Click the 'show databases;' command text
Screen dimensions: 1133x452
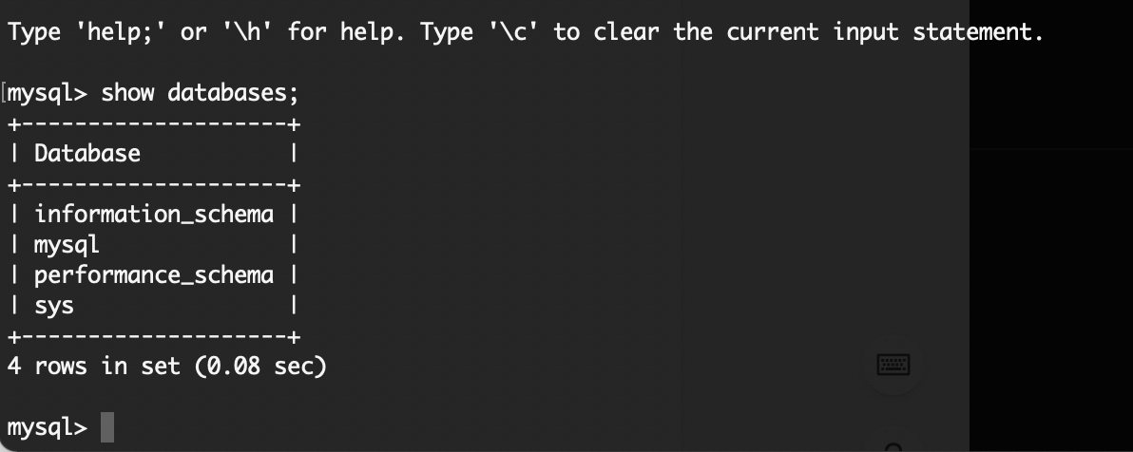click(200, 93)
